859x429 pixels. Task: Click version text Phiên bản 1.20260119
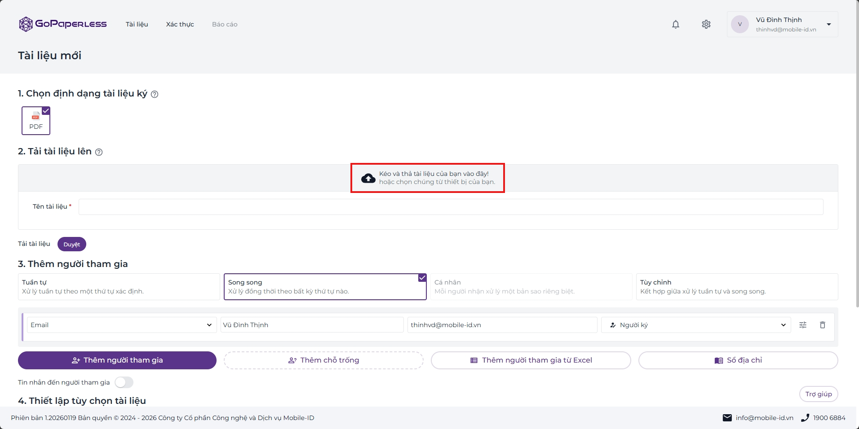pyautogui.click(x=44, y=418)
